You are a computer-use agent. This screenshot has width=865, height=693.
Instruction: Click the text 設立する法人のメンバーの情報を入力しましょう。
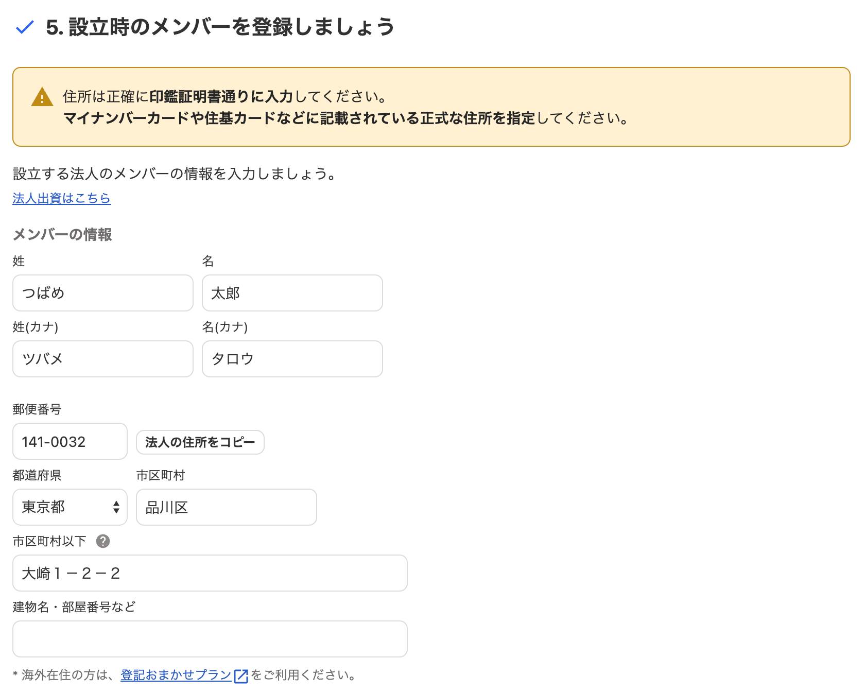point(176,174)
